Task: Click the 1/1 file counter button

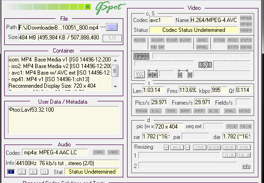Action: [112, 38]
